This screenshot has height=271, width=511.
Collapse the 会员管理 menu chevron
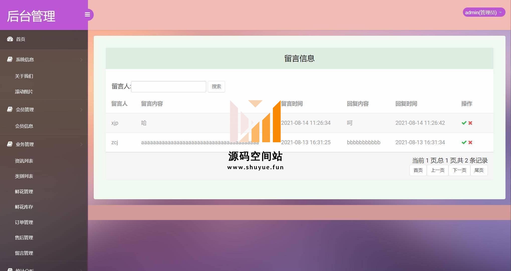(x=81, y=109)
